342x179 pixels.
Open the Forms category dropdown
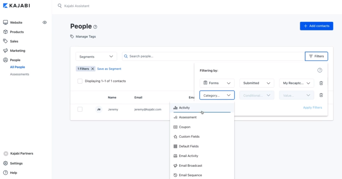pyautogui.click(x=217, y=83)
